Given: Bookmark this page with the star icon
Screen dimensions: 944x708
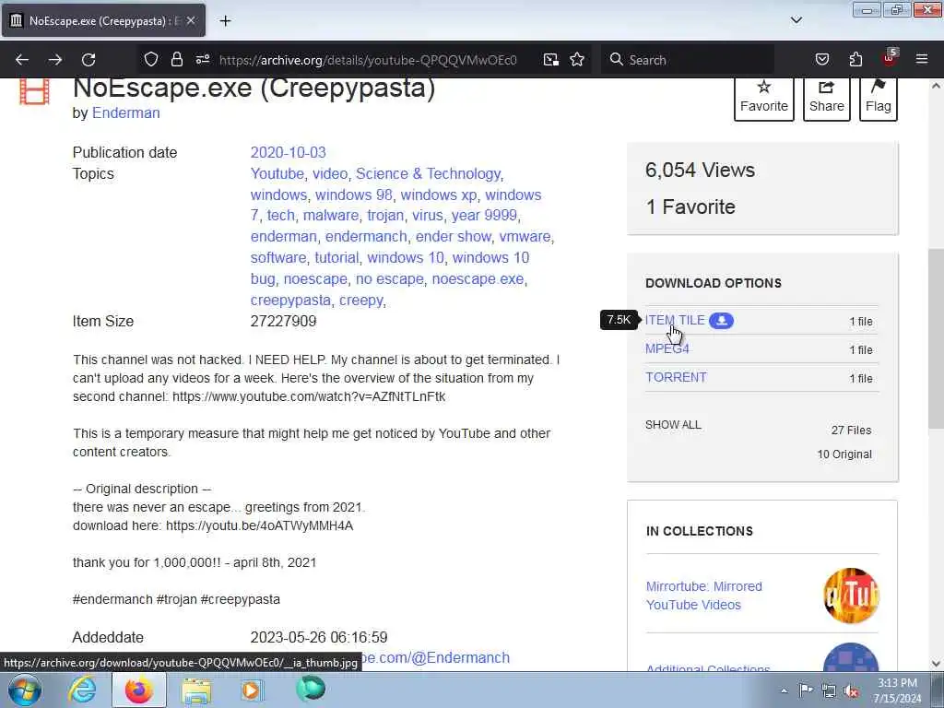Looking at the screenshot, I should click(x=577, y=60).
